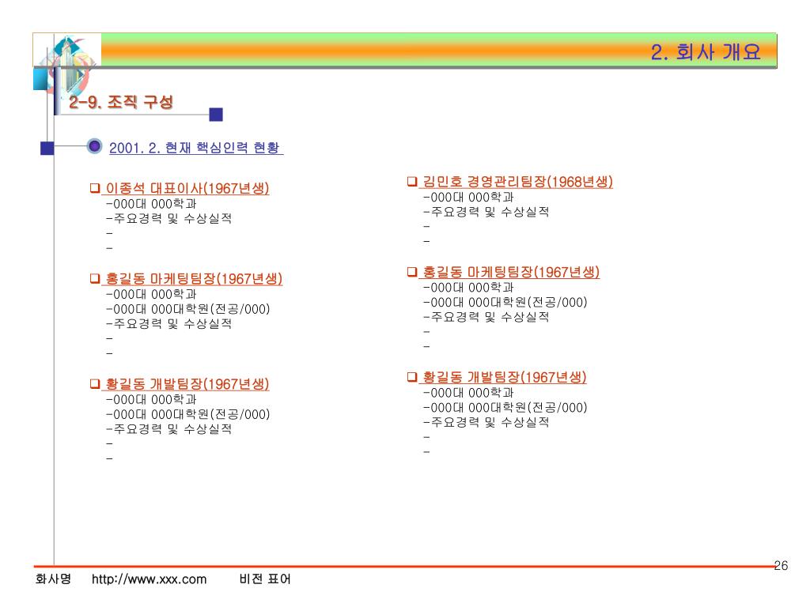Open the underlined 2001. 2. 현재 핵심인력 현황 heading
810x607 pixels.
coord(196,148)
